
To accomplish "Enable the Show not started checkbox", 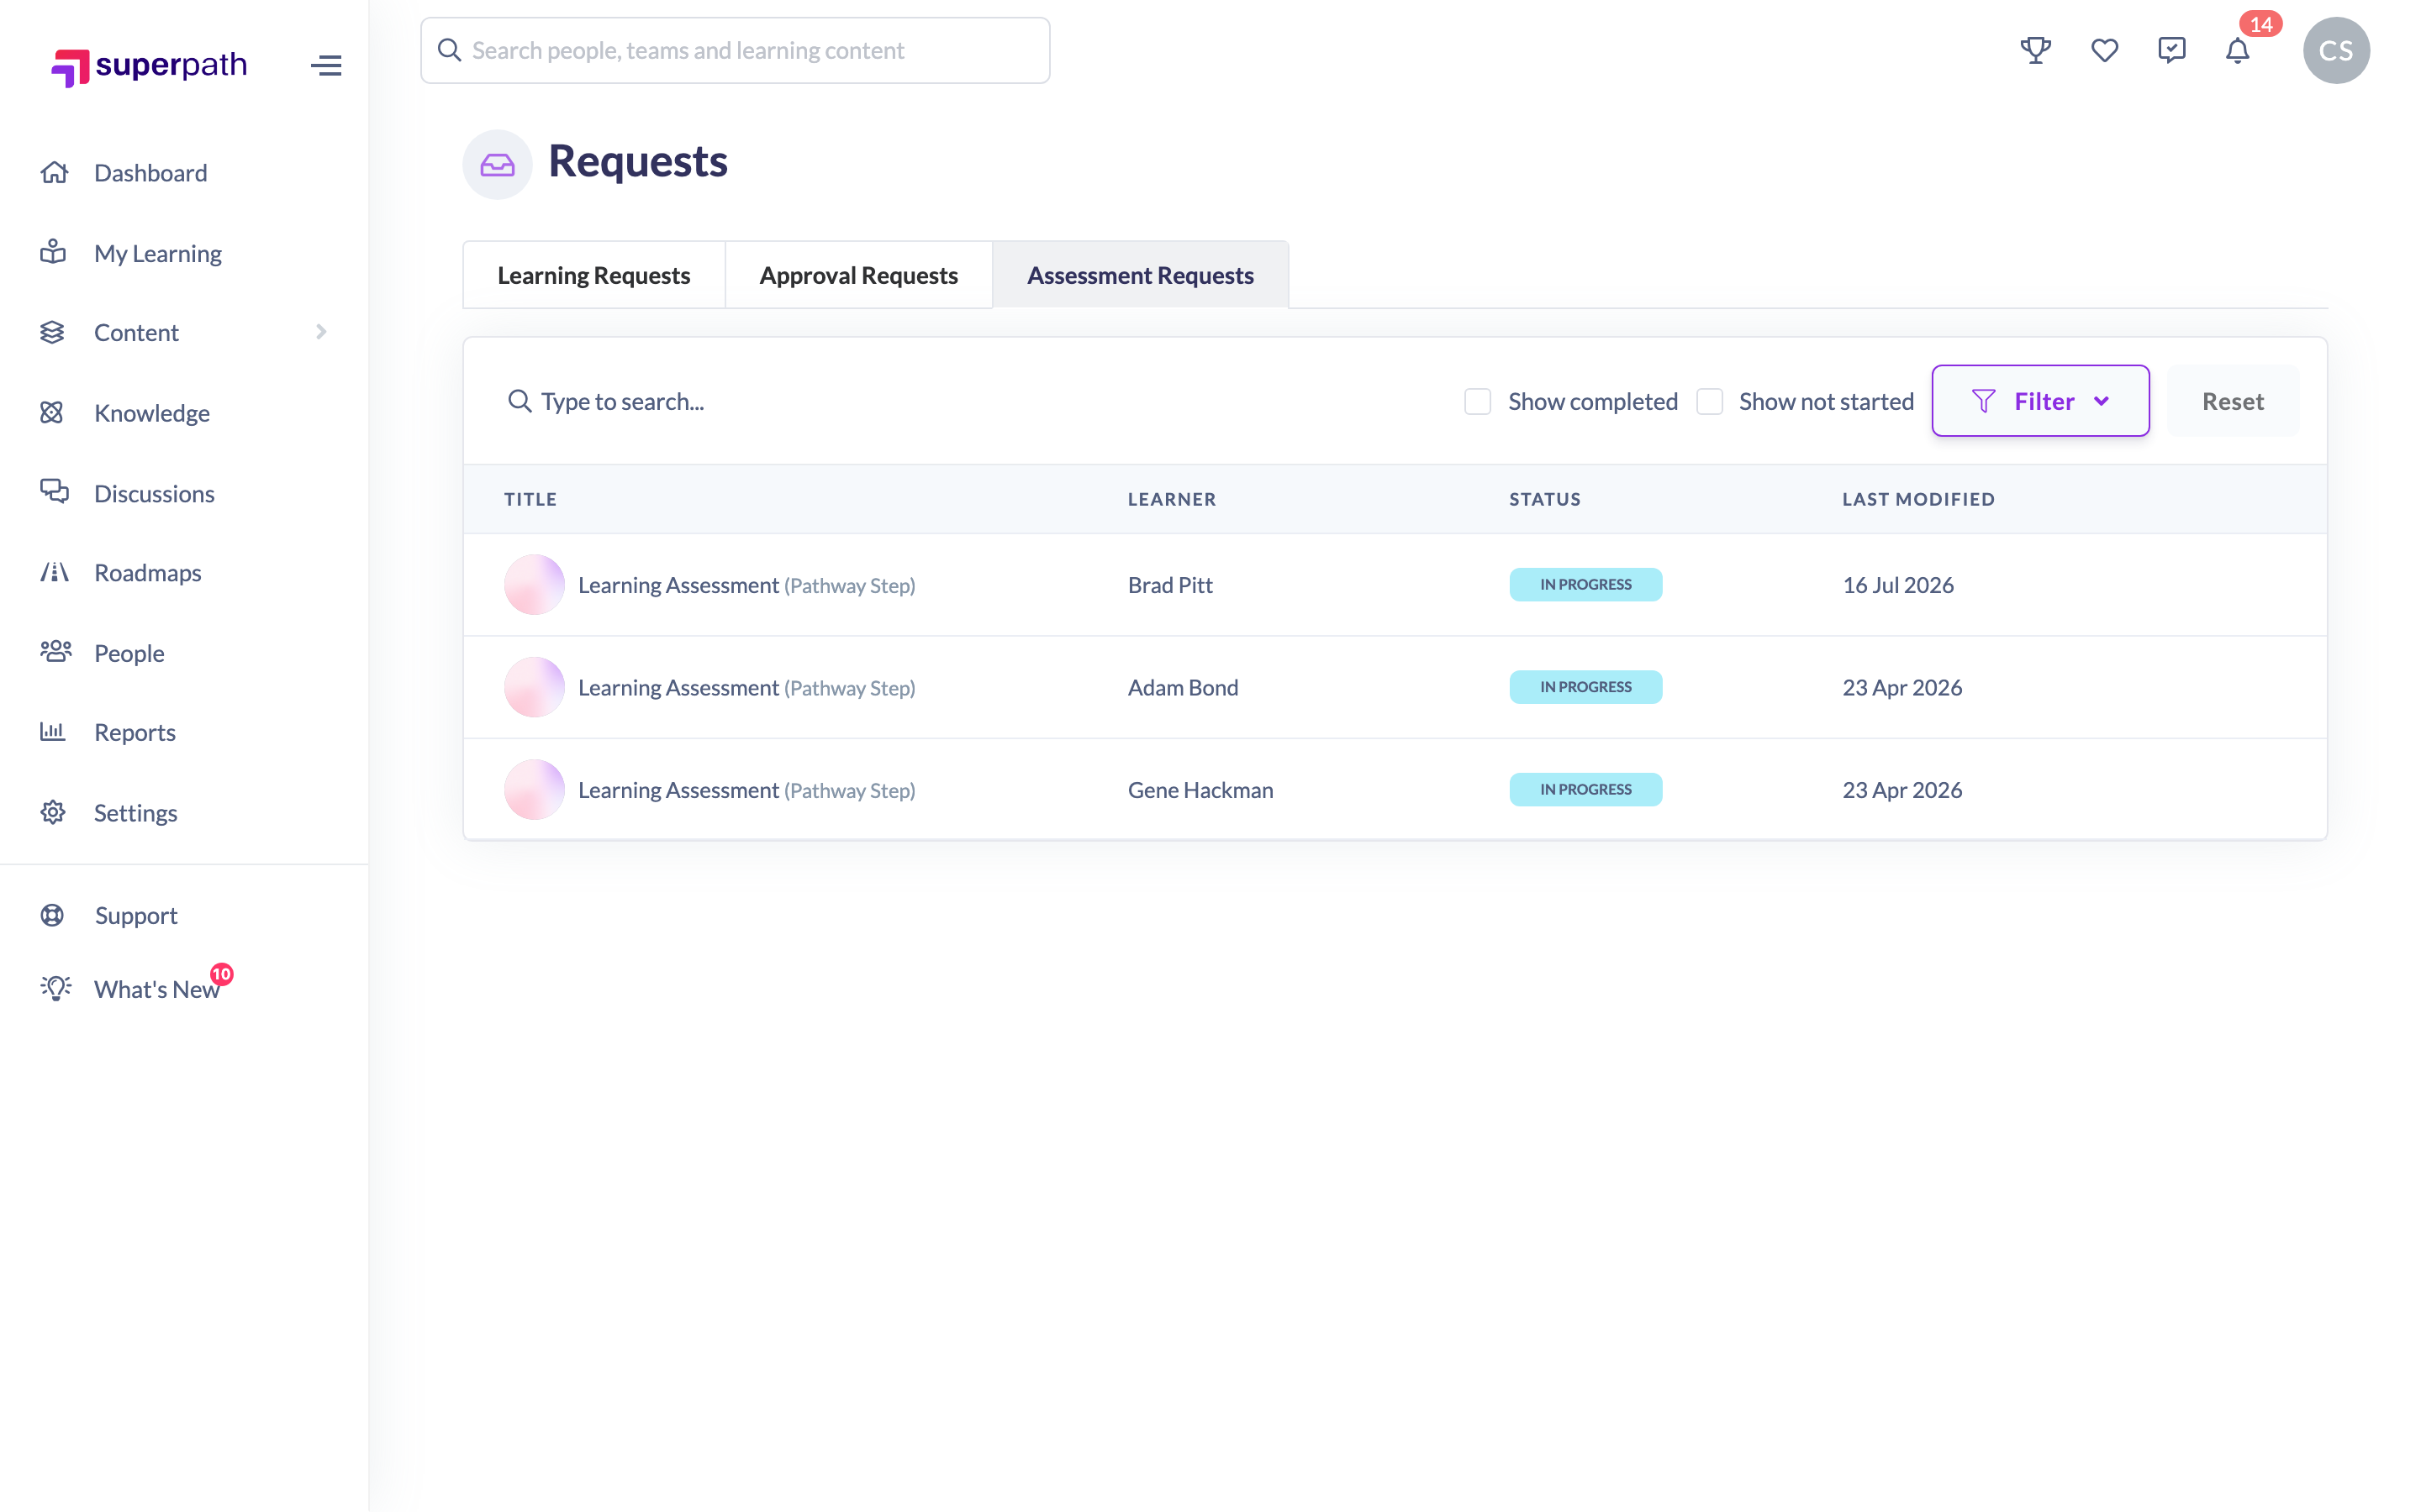I will coord(1710,401).
